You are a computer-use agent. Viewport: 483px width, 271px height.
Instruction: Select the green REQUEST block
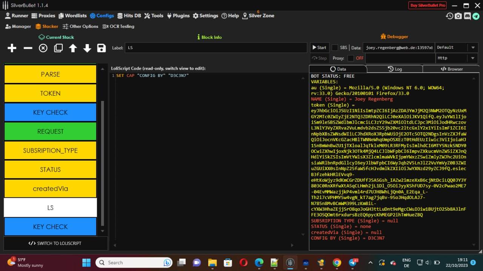pos(50,131)
